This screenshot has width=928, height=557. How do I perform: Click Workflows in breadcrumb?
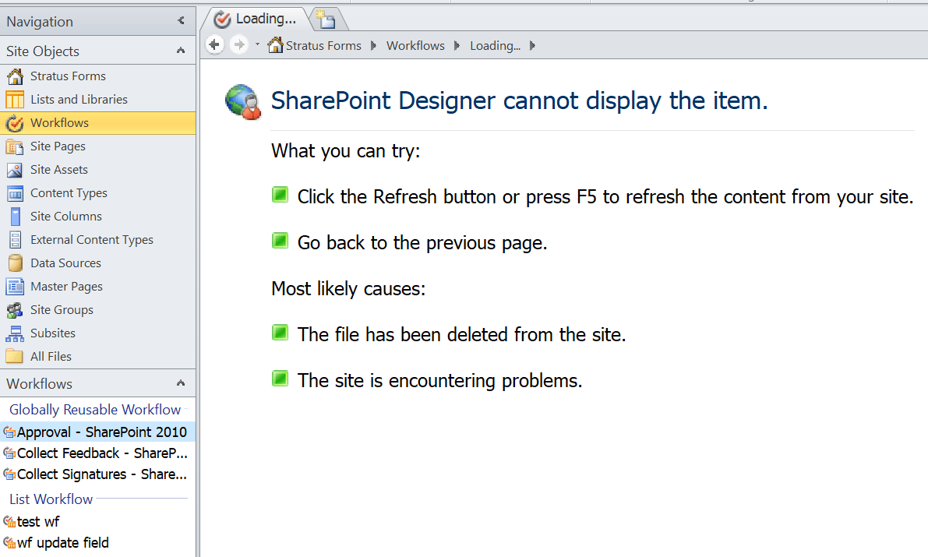click(x=415, y=46)
